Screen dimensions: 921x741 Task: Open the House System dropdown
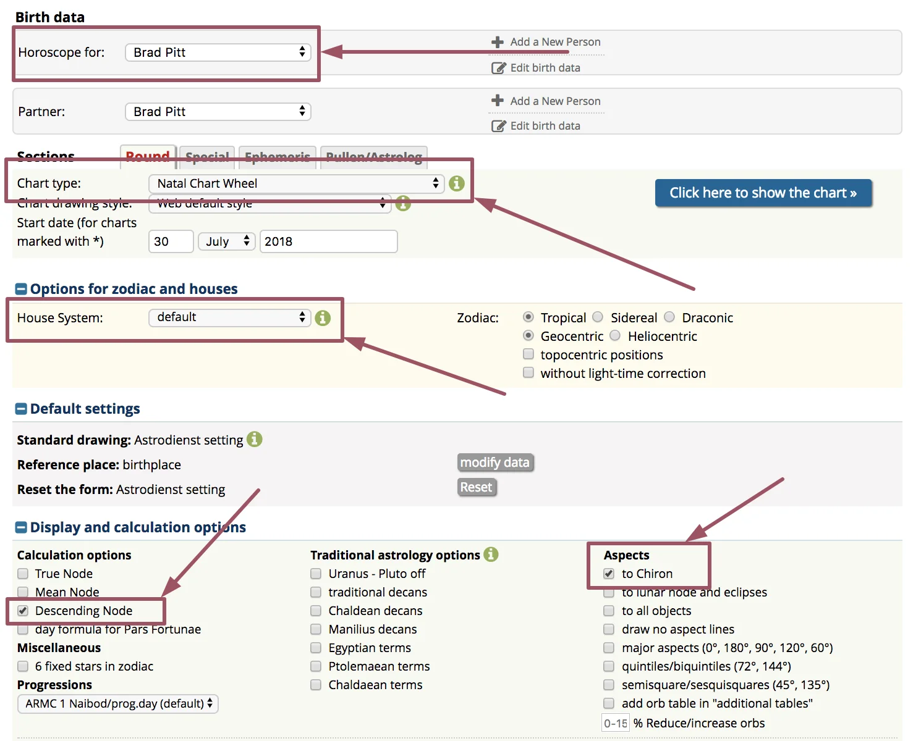(x=229, y=317)
